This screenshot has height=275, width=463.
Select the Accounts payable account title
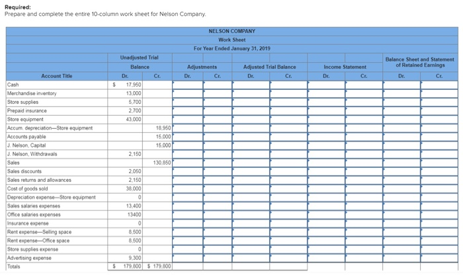click(x=26, y=137)
